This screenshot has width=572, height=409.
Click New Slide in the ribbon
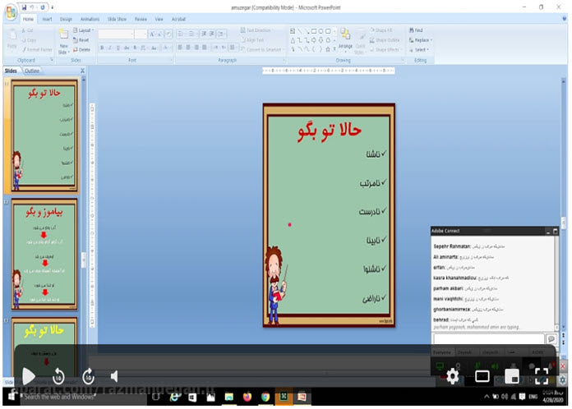pyautogui.click(x=64, y=42)
